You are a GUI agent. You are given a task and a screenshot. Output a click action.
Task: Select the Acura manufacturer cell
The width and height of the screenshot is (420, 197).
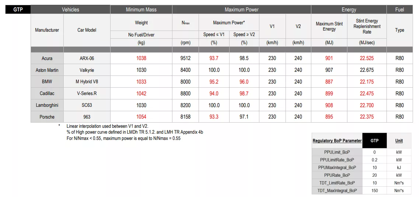pyautogui.click(x=47, y=58)
